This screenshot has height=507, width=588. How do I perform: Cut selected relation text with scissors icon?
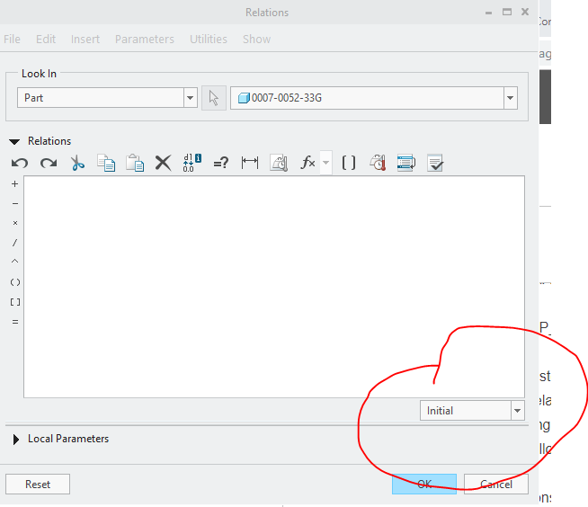[x=77, y=163]
